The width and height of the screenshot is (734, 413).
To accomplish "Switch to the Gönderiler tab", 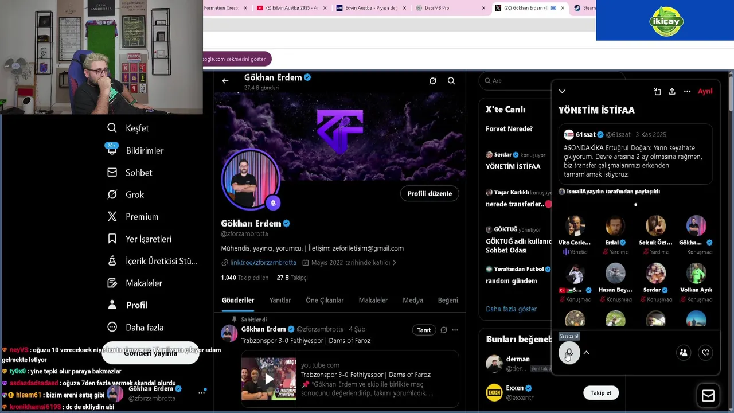I will 238,300.
